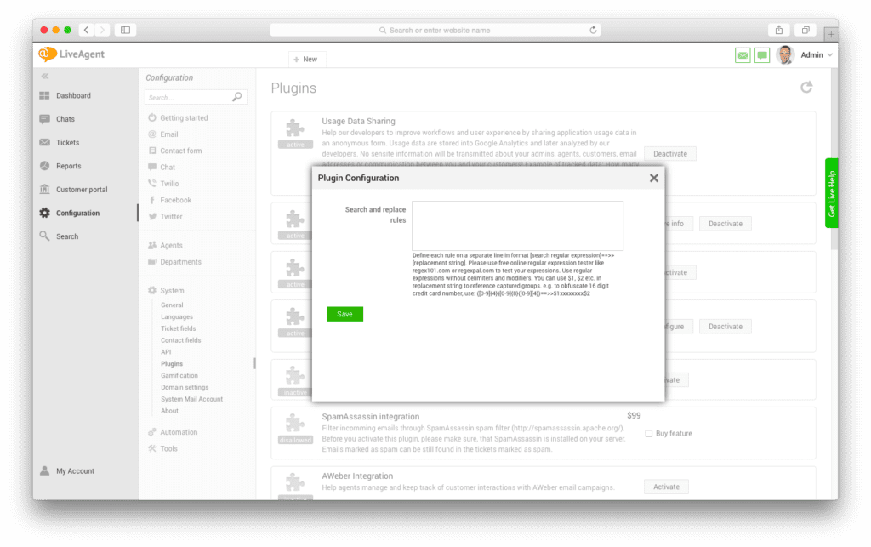The height and width of the screenshot is (547, 871).
Task: Click into the Search and replace rules box
Action: coord(517,226)
